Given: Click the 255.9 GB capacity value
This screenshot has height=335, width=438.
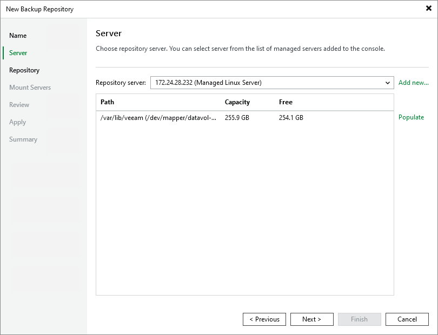Looking at the screenshot, I should [x=237, y=118].
